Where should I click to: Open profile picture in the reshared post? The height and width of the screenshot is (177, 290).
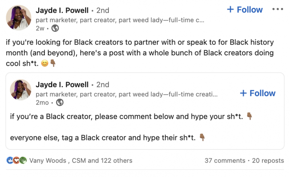pyautogui.click(x=21, y=90)
